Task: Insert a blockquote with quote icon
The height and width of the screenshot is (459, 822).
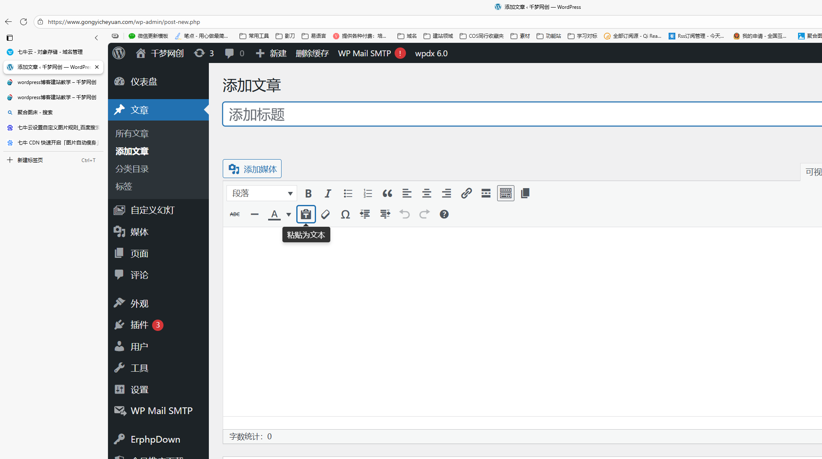Action: (387, 194)
